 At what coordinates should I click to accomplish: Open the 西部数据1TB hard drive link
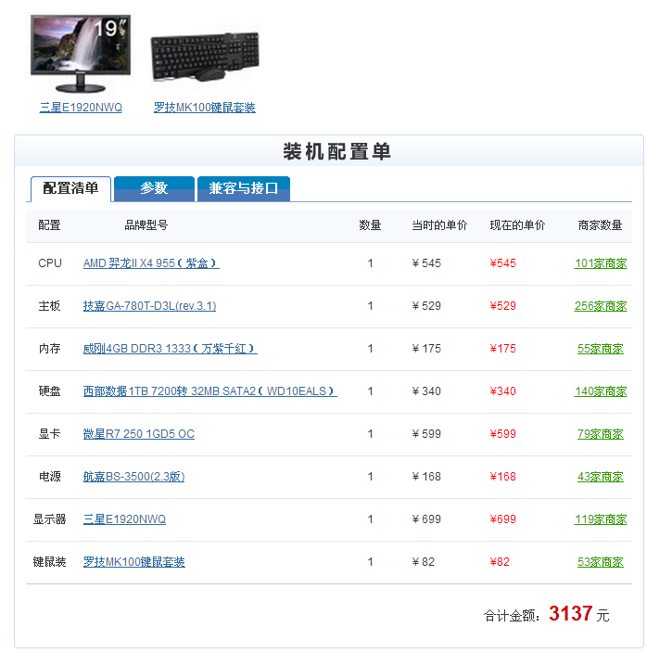coord(210,391)
